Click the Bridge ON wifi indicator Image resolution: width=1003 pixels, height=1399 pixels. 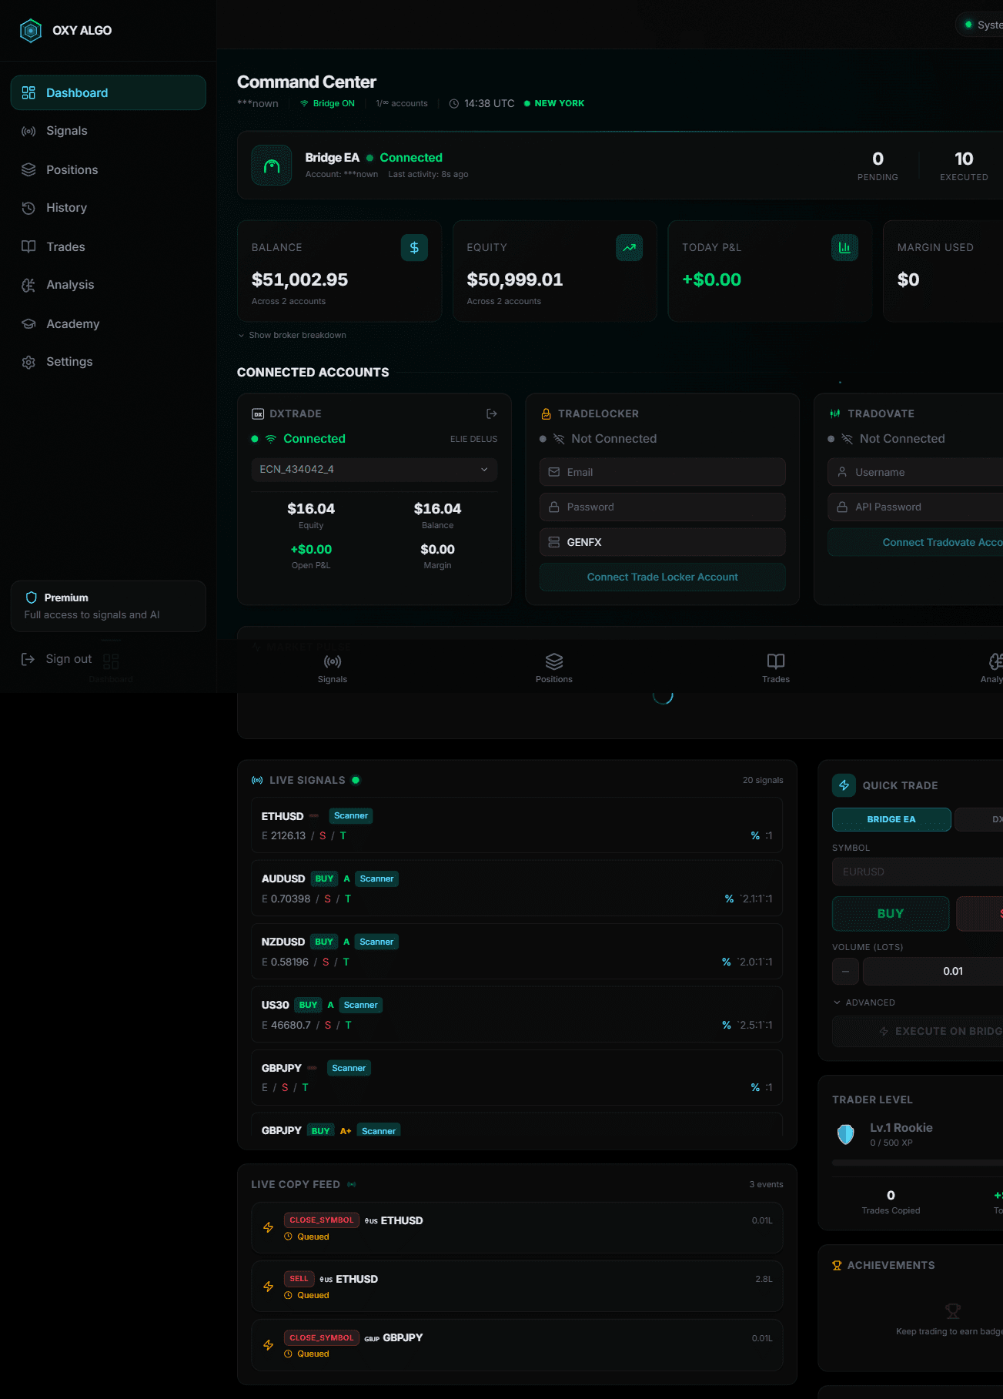(x=327, y=103)
